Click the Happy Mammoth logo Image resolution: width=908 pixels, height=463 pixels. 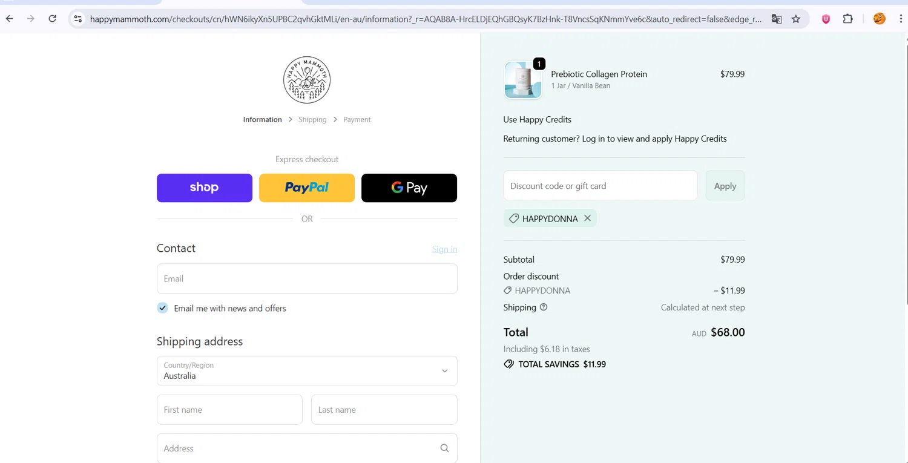[x=307, y=80]
